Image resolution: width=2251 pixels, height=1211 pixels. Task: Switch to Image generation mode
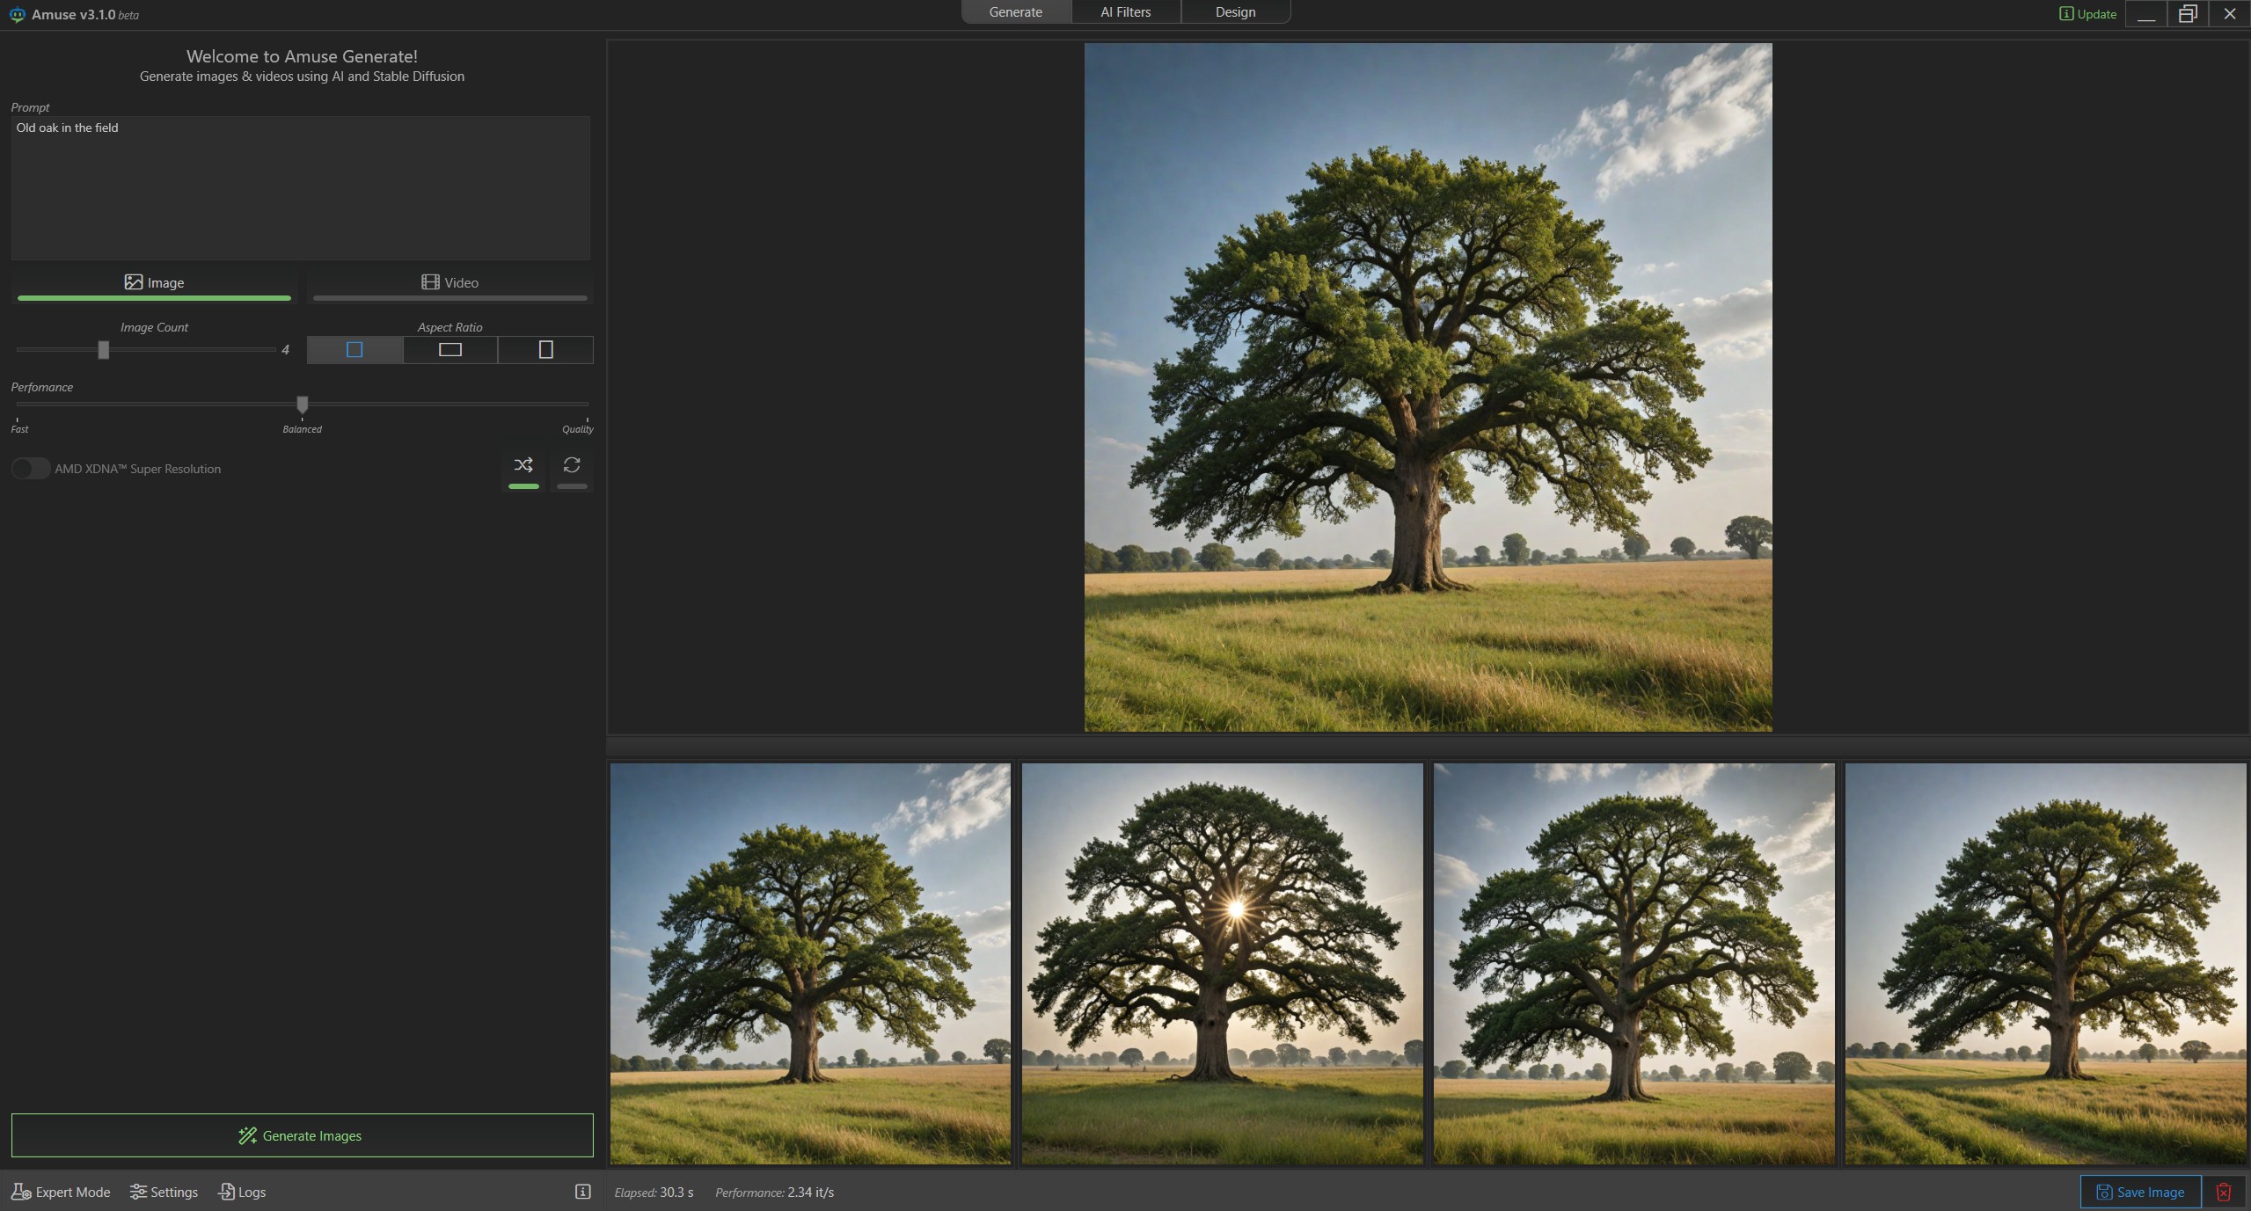(154, 283)
